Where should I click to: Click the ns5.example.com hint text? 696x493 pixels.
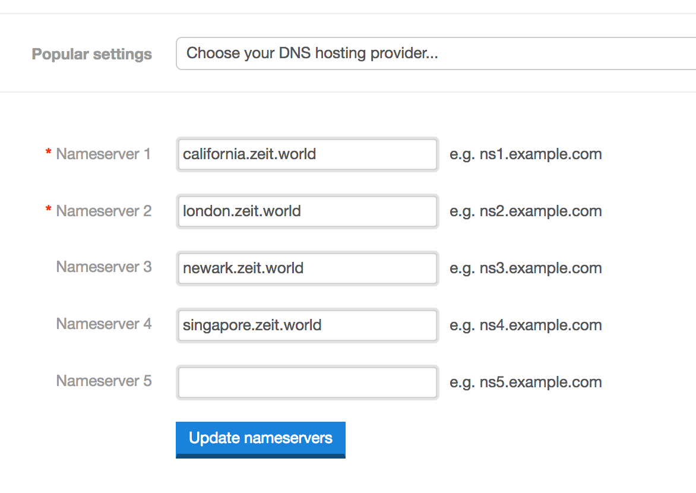[526, 383]
